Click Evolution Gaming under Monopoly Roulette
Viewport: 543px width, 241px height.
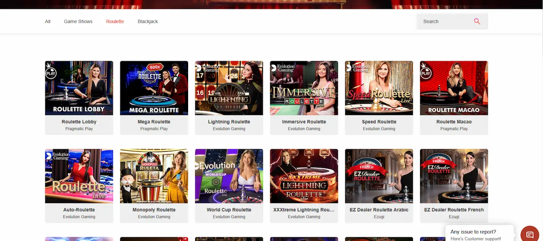(x=154, y=217)
